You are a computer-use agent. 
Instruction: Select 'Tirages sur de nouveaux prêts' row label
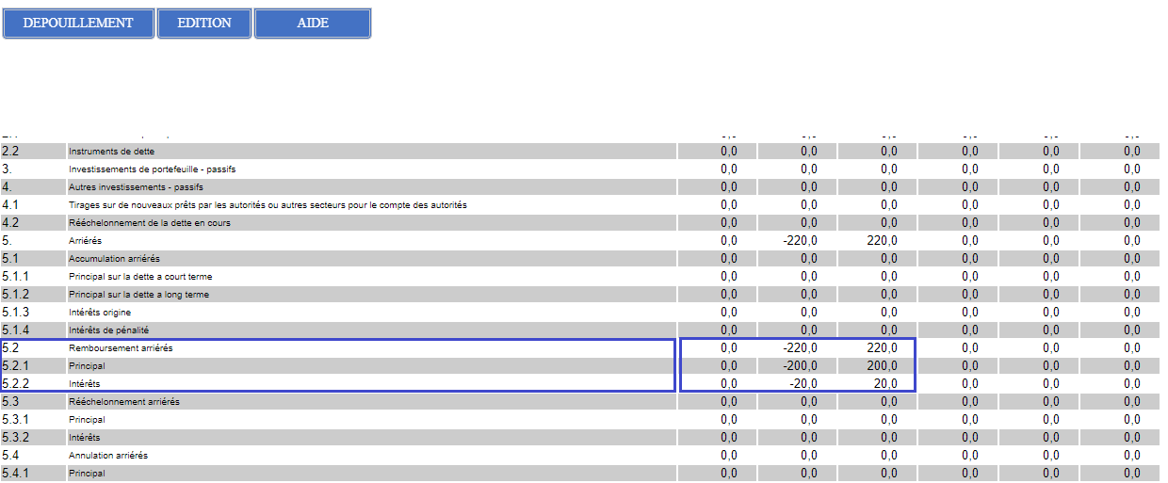[268, 205]
